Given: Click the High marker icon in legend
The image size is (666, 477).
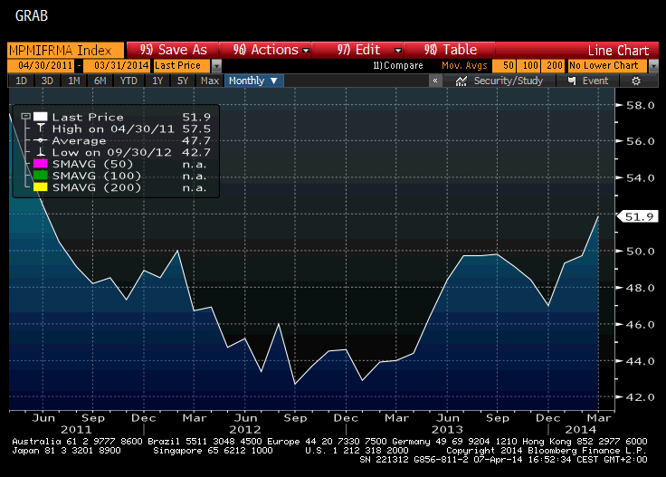Looking at the screenshot, I should coord(41,129).
